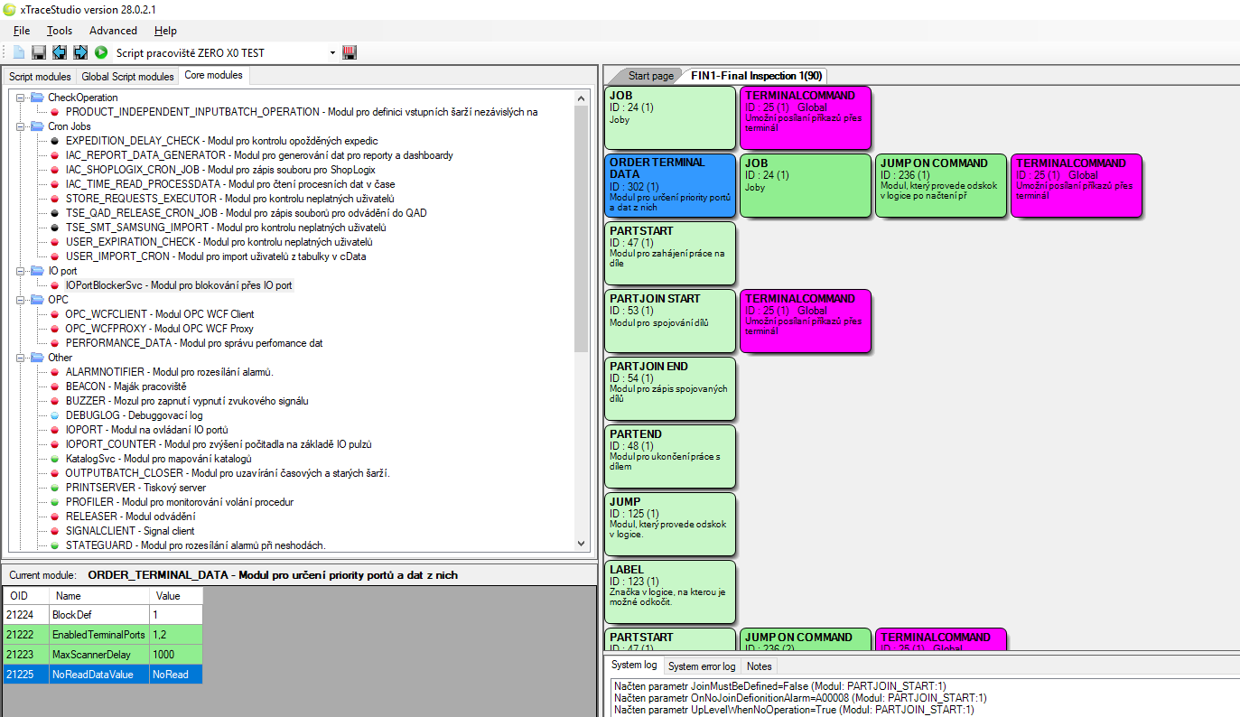Toggle the red status light of BUZZER
1240x717 pixels.
[x=55, y=400]
